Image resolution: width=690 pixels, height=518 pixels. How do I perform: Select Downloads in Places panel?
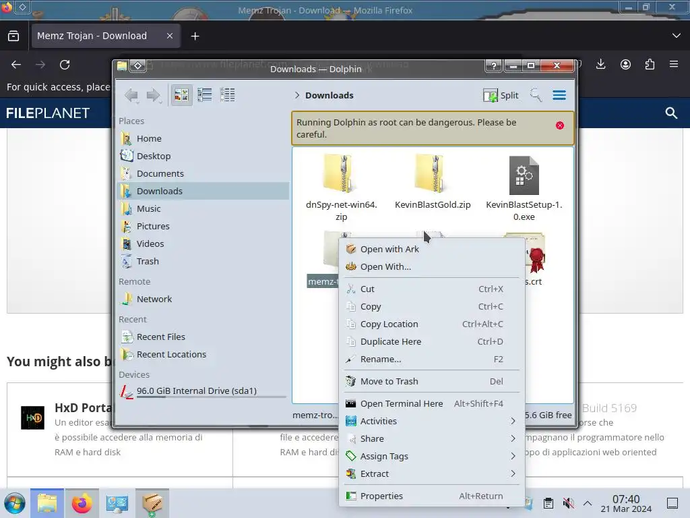coord(203,191)
